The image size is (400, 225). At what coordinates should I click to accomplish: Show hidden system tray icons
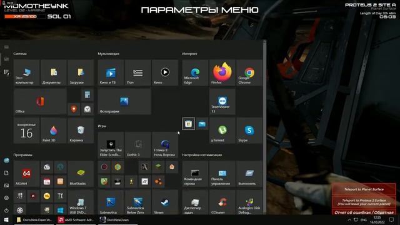(349, 220)
